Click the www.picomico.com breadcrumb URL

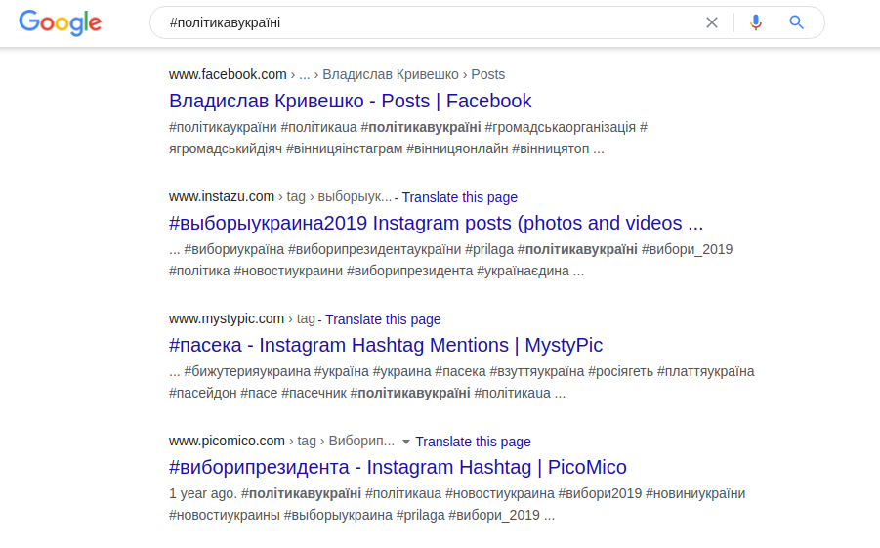tap(227, 441)
